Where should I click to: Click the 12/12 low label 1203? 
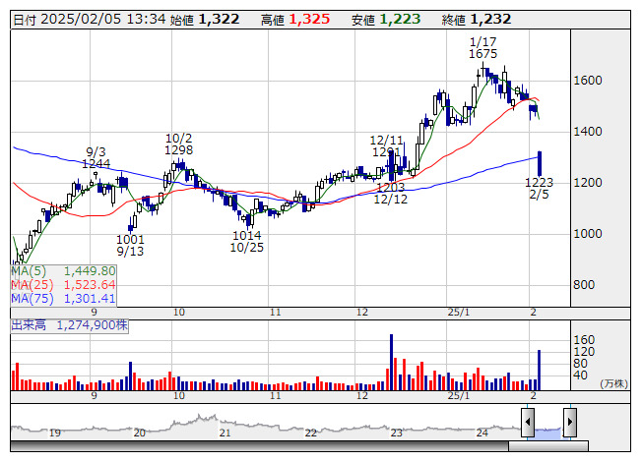point(390,187)
